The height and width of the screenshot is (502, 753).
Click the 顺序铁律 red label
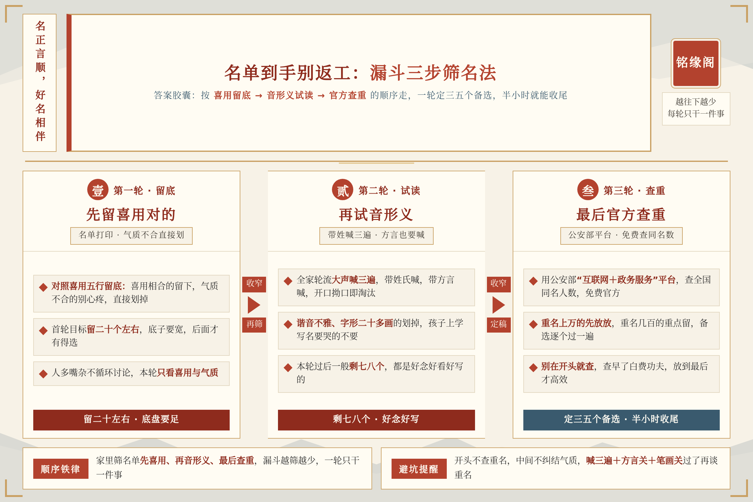pos(61,469)
